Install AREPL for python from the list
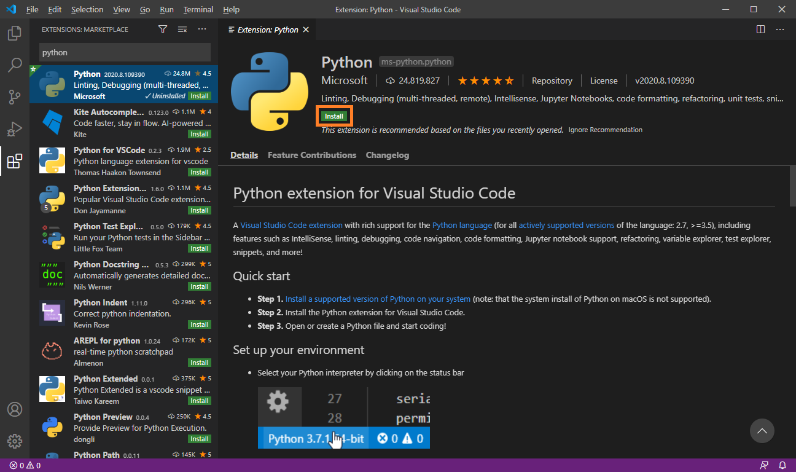Image resolution: width=796 pixels, height=472 pixels. pyautogui.click(x=200, y=363)
